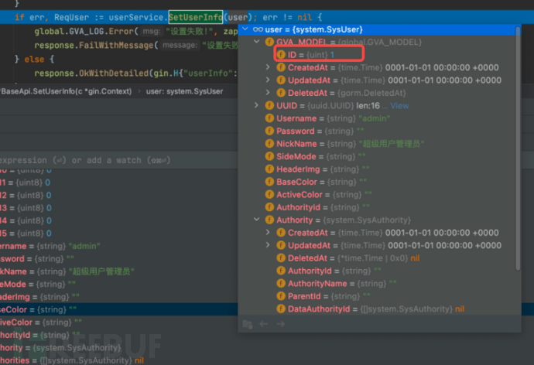
Task: Collapse the GVA_MODEL node
Action: (x=257, y=43)
